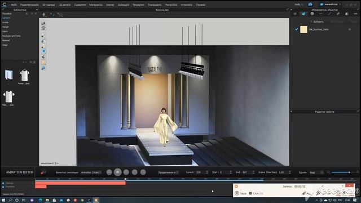
Task: Open the Продвижение dropdown in animation editor
Action: 169,173
